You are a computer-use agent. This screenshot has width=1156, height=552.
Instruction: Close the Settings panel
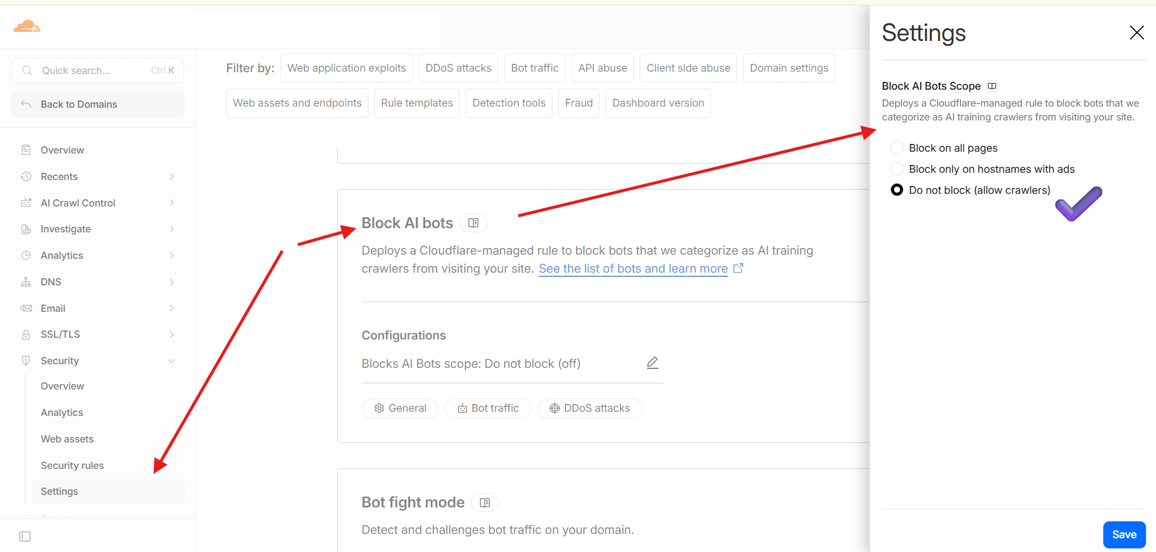[1137, 33]
